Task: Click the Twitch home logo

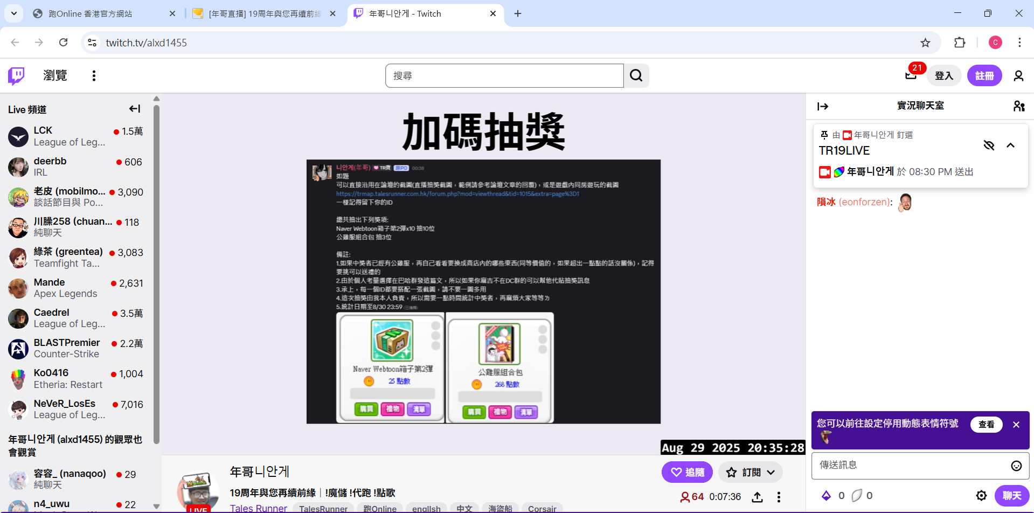Action: [16, 76]
